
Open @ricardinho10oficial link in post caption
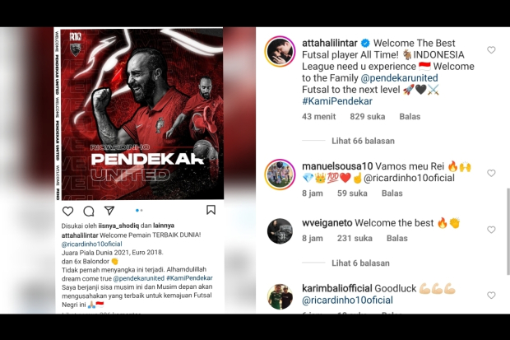click(x=92, y=244)
